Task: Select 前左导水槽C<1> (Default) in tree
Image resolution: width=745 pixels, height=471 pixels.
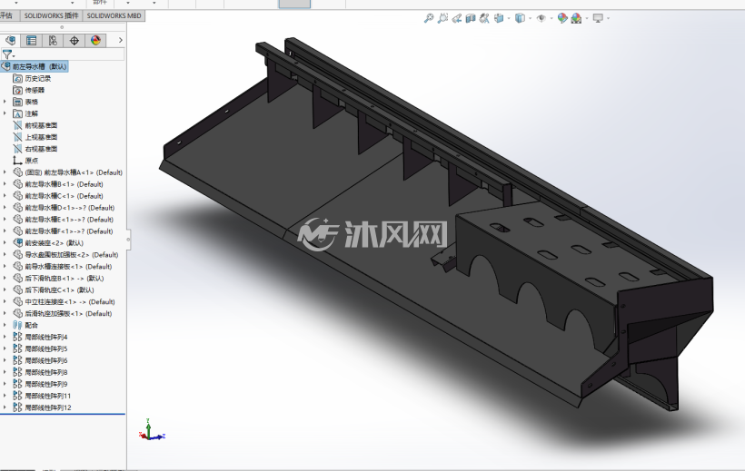Action: point(65,196)
